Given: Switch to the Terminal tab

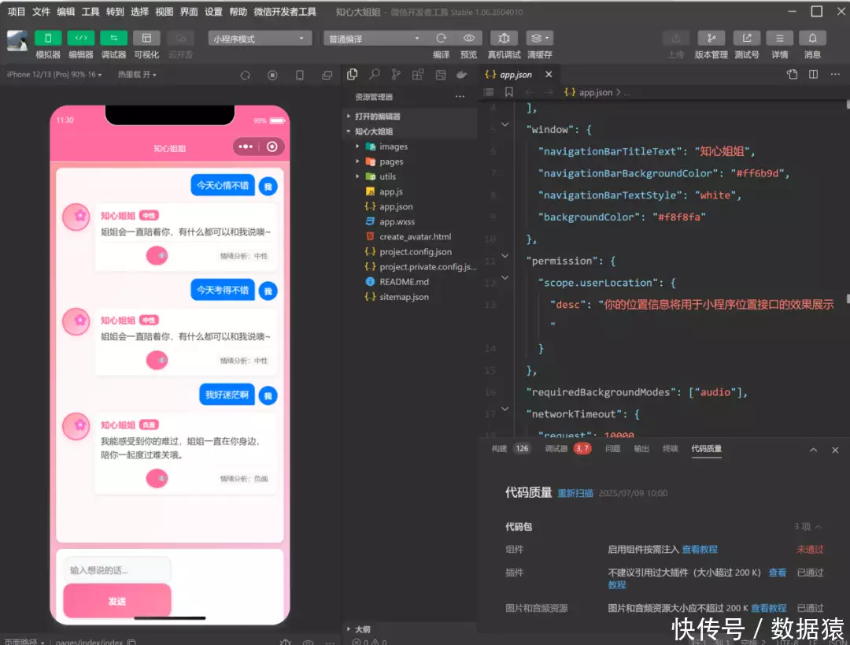Looking at the screenshot, I should pyautogui.click(x=670, y=449).
